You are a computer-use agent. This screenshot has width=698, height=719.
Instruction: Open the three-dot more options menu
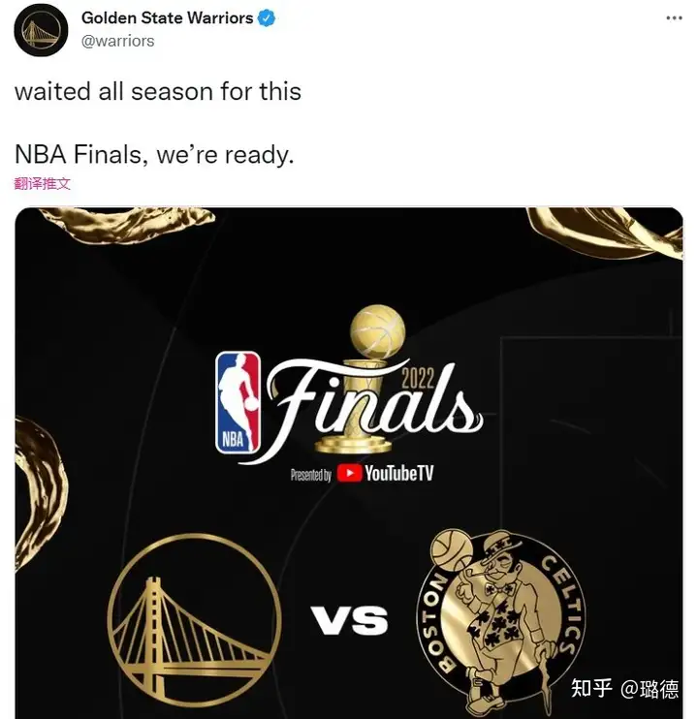tap(674, 17)
